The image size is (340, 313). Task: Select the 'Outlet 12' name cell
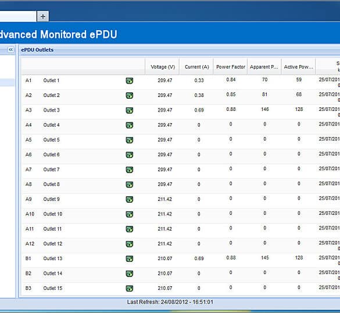pyautogui.click(x=53, y=244)
